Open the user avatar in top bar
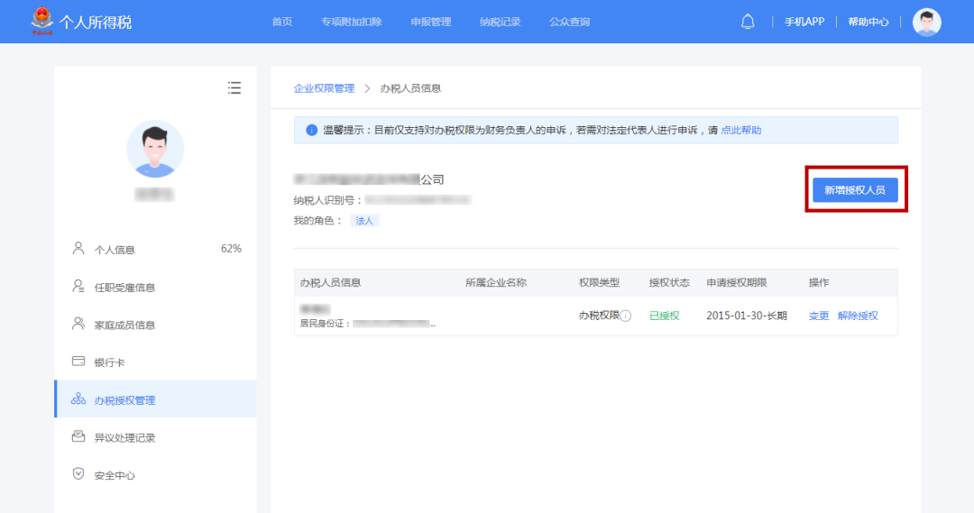The height and width of the screenshot is (513, 974). coord(926,22)
